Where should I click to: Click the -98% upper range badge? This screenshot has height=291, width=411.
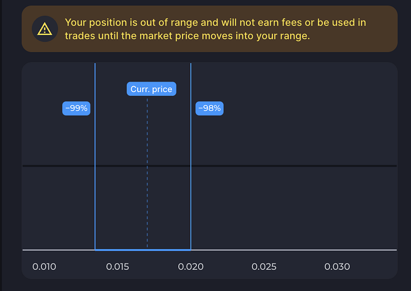[210, 108]
